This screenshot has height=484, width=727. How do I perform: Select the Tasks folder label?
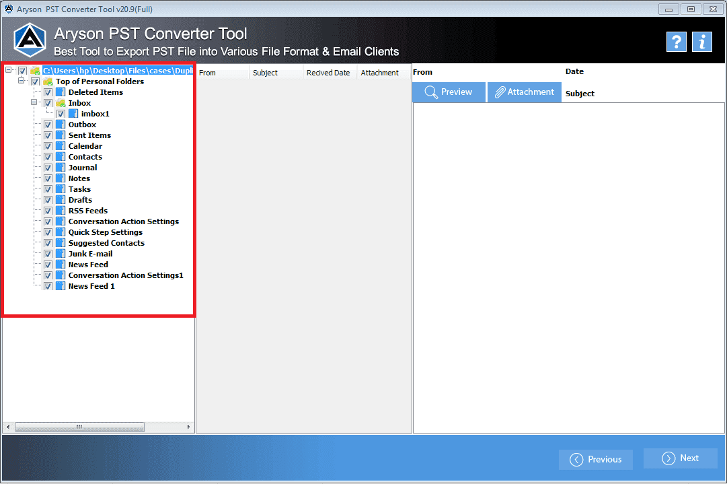coord(80,189)
